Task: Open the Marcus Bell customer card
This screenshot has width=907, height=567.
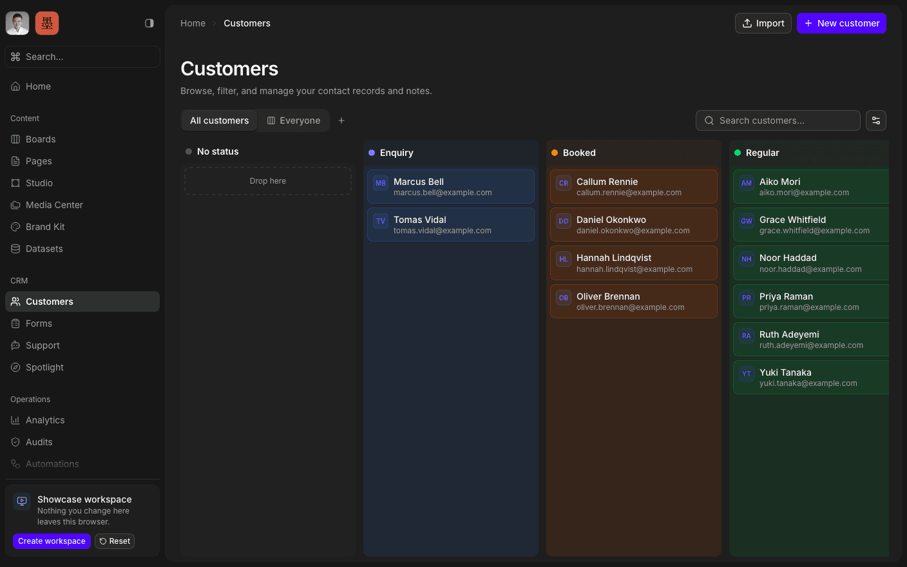Action: click(451, 187)
